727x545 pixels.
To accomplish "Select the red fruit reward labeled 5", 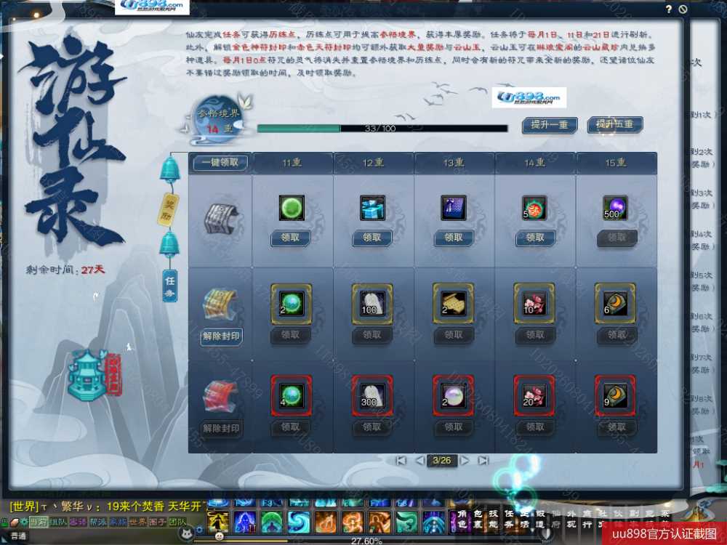I will 534,208.
